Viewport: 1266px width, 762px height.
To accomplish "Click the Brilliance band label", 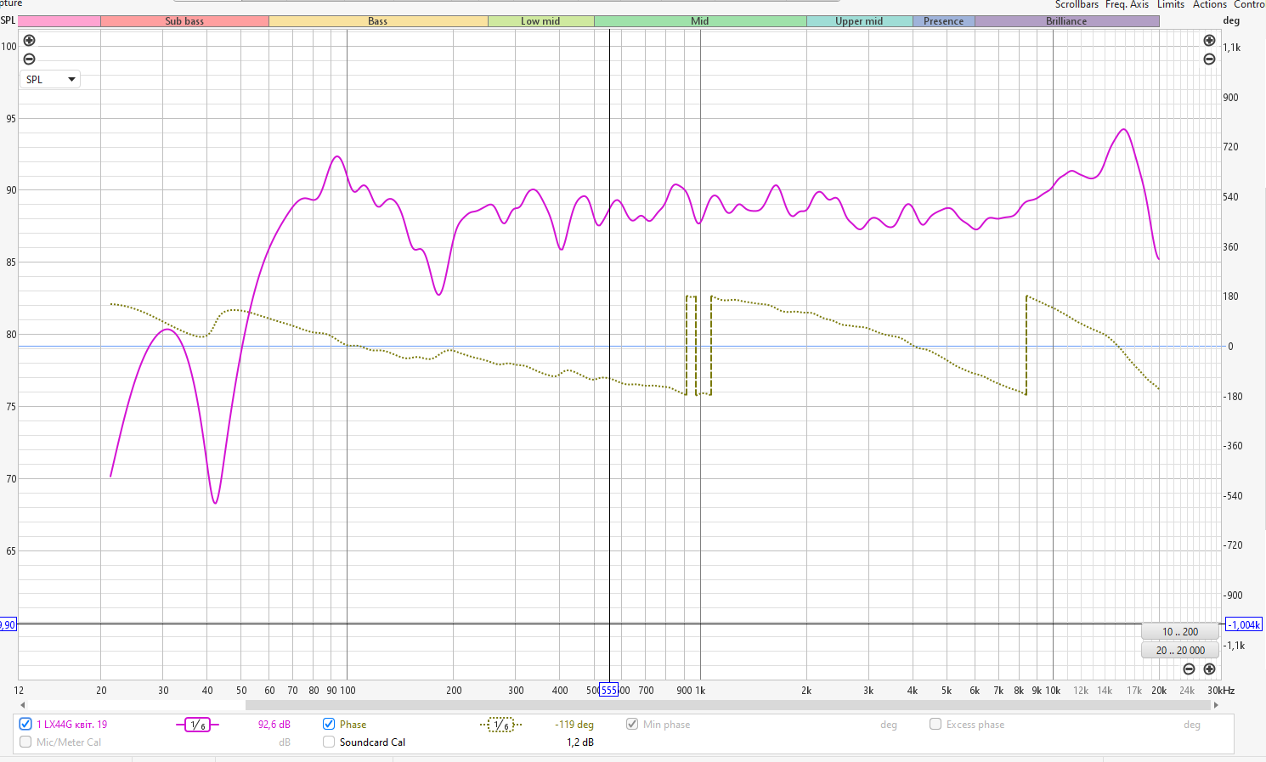I will 1066,21.
